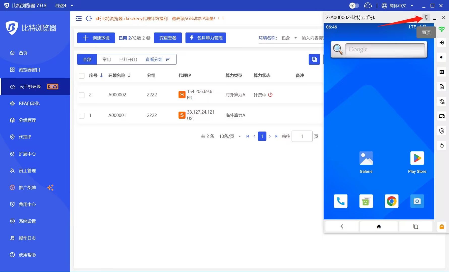
Task: Open 费用中心 in the sidebar
Action: coord(35,204)
